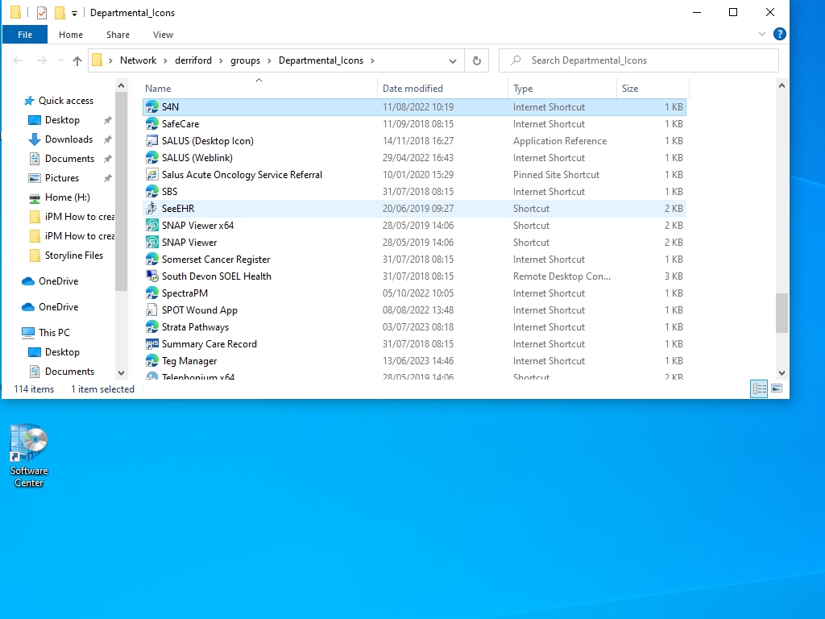This screenshot has height=619, width=825.
Task: Click the navigation pane scroll up arrow
Action: point(121,85)
